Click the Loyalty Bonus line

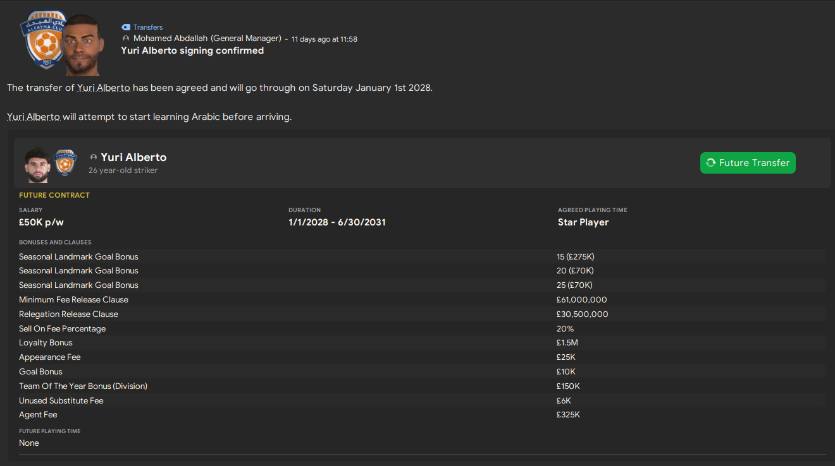click(x=46, y=342)
